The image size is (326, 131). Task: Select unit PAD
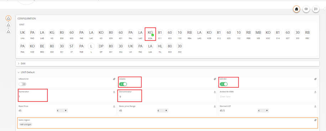[x=32, y=33]
